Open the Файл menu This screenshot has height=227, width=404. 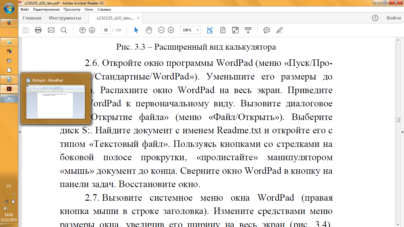pyautogui.click(x=25, y=9)
